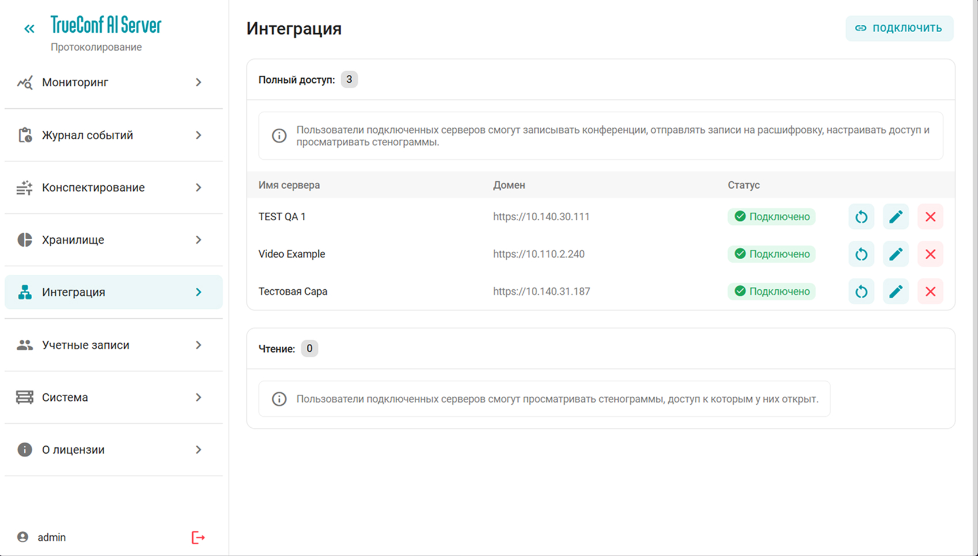The width and height of the screenshot is (978, 556).
Task: Expand the Хранилище menu chevron
Action: pyautogui.click(x=199, y=240)
